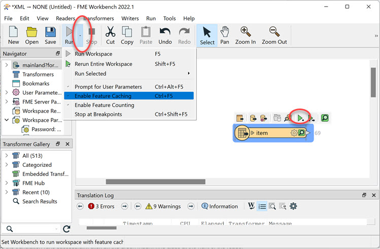
Task: Collapse the Workspace Par... node
Action: click(x=7, y=120)
